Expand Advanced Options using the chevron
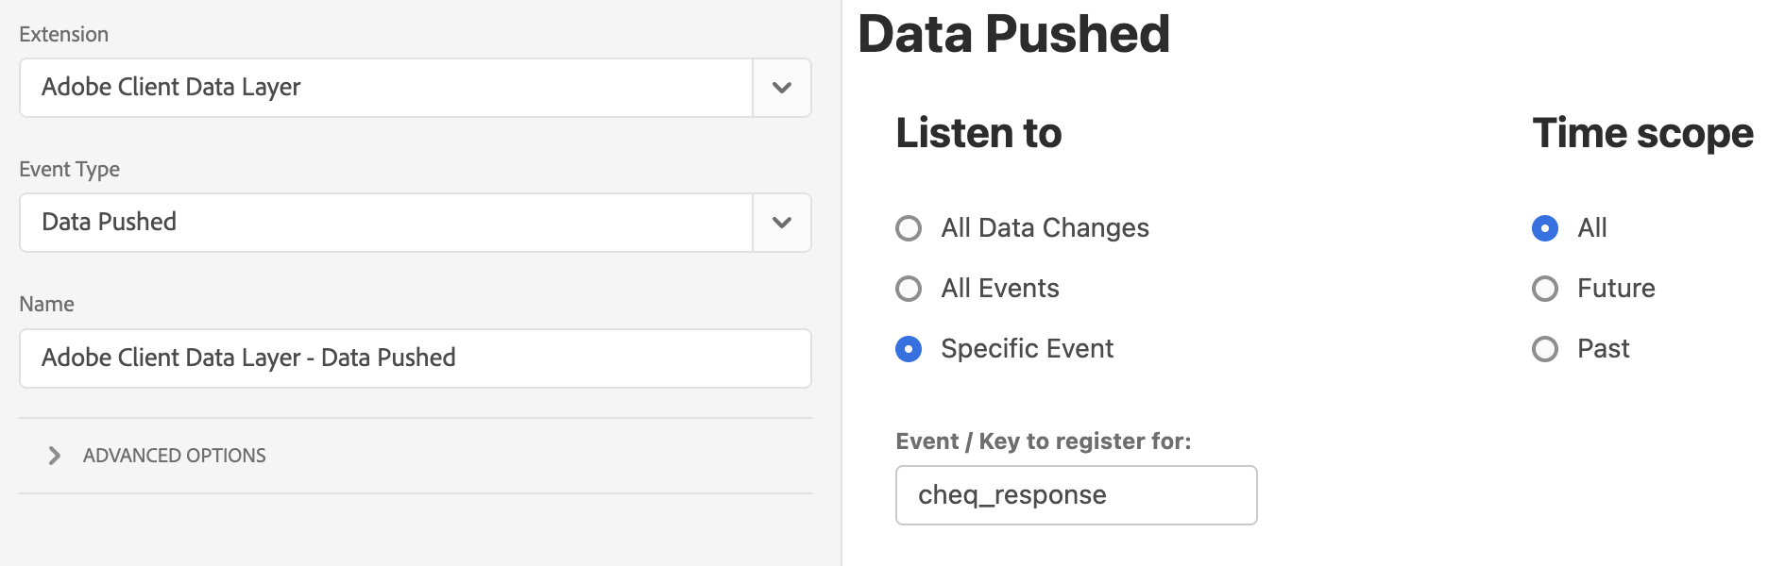Screen dimensions: 1785x566 point(54,456)
